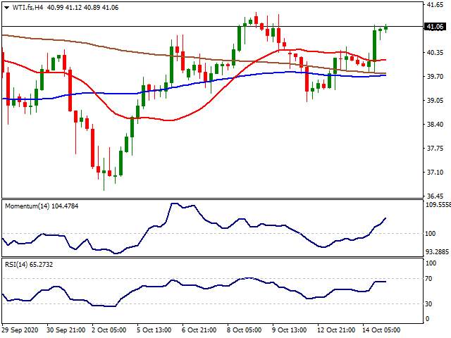Click the 14 Oct 05:00 time label

[x=381, y=330]
